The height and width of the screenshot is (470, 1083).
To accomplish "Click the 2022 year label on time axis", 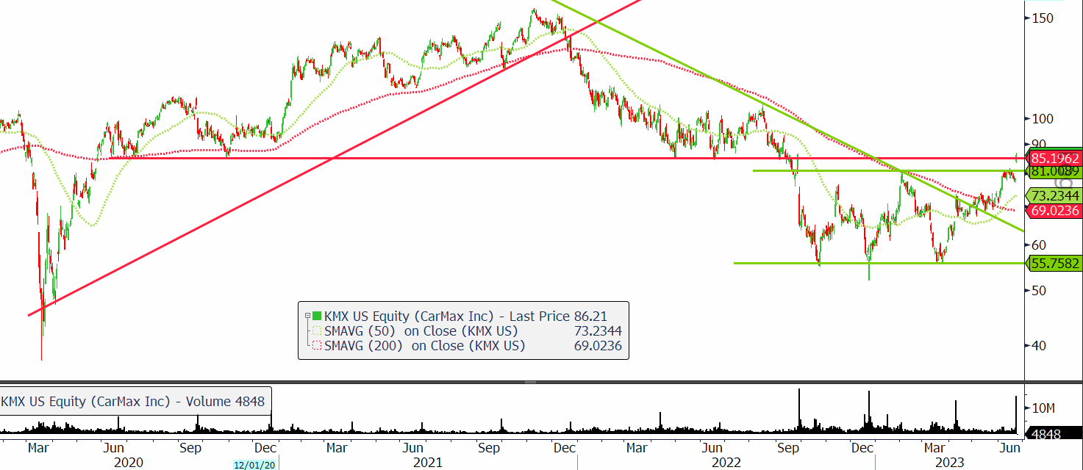I will tap(726, 462).
